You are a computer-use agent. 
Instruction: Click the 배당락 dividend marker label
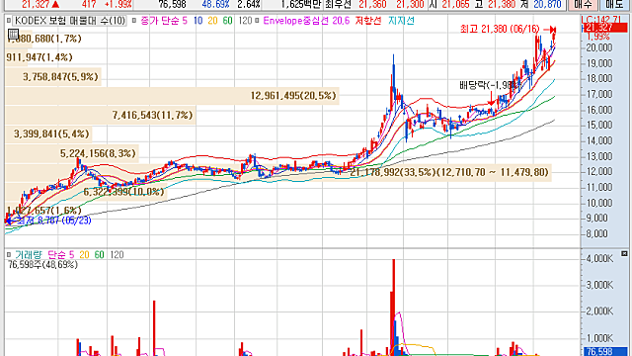click(x=488, y=85)
